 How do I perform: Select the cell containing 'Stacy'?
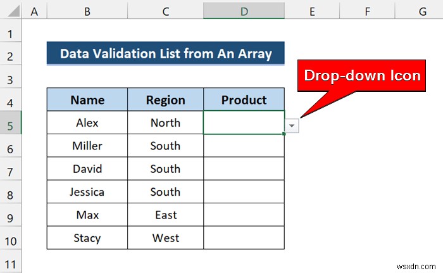87,238
